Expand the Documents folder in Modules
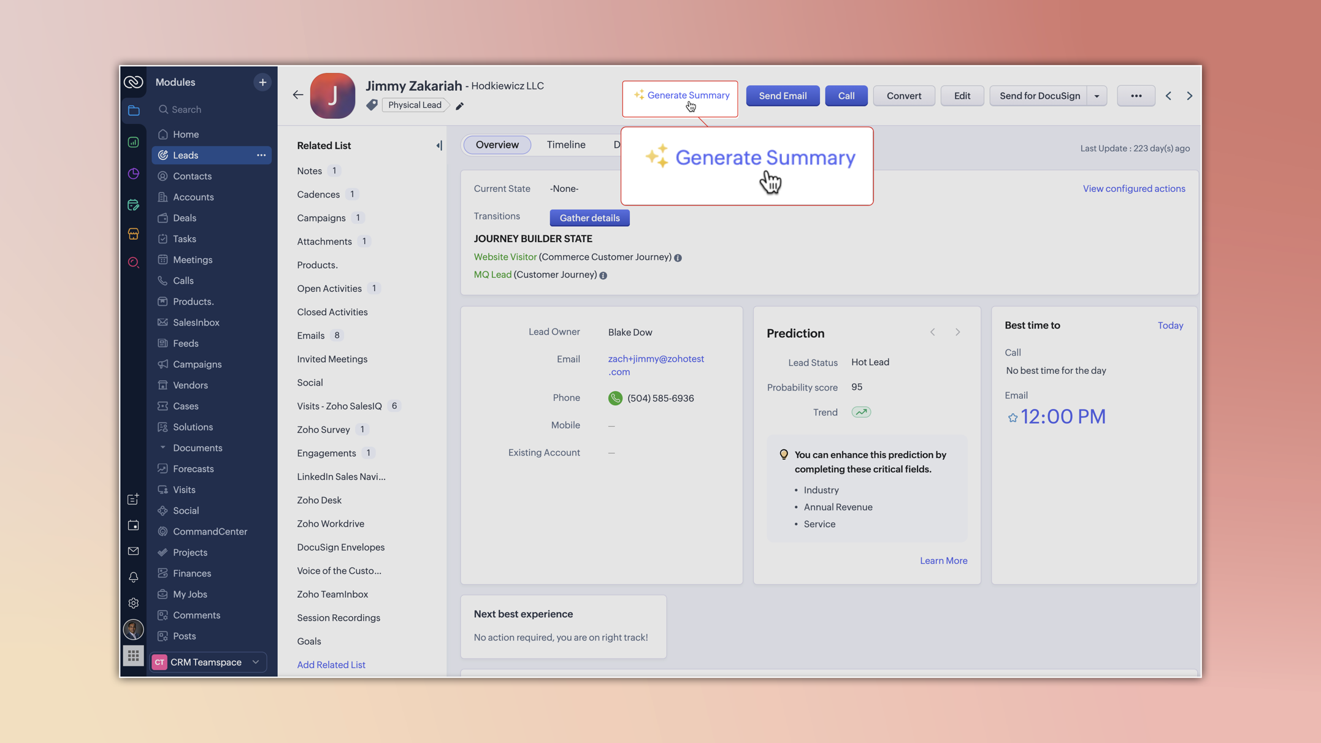The width and height of the screenshot is (1321, 743). (x=163, y=448)
